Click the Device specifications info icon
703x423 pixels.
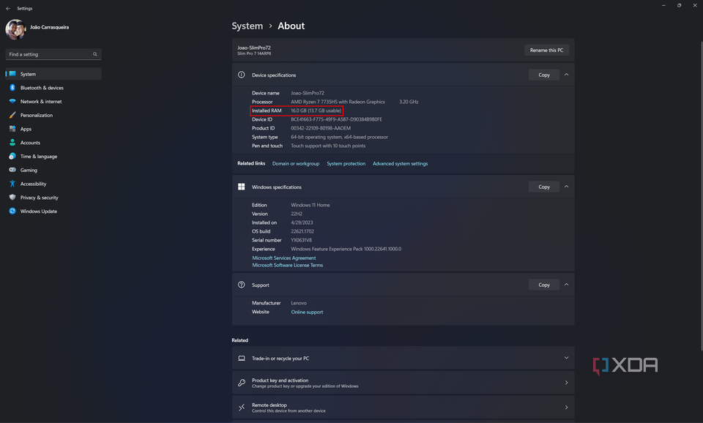click(241, 75)
